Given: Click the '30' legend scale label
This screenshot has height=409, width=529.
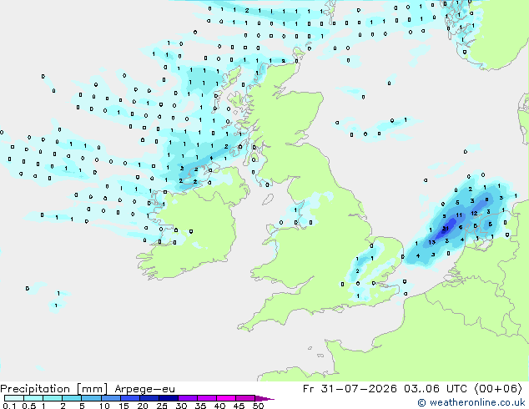Looking at the screenshot, I should click(181, 406).
